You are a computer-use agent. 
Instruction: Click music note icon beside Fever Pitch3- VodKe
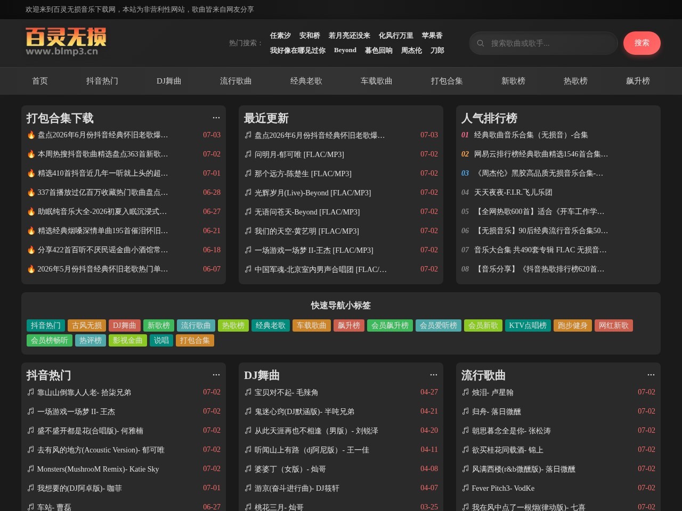[x=465, y=488]
